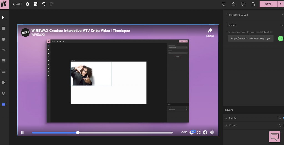Open the WIREWAX Creates video title link
Screen dimensions: 284x145
point(81,31)
